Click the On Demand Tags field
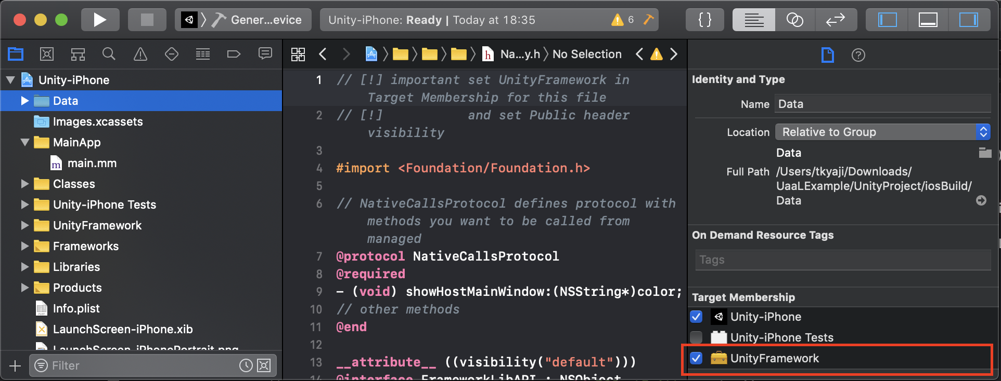1001x381 pixels. pos(843,260)
